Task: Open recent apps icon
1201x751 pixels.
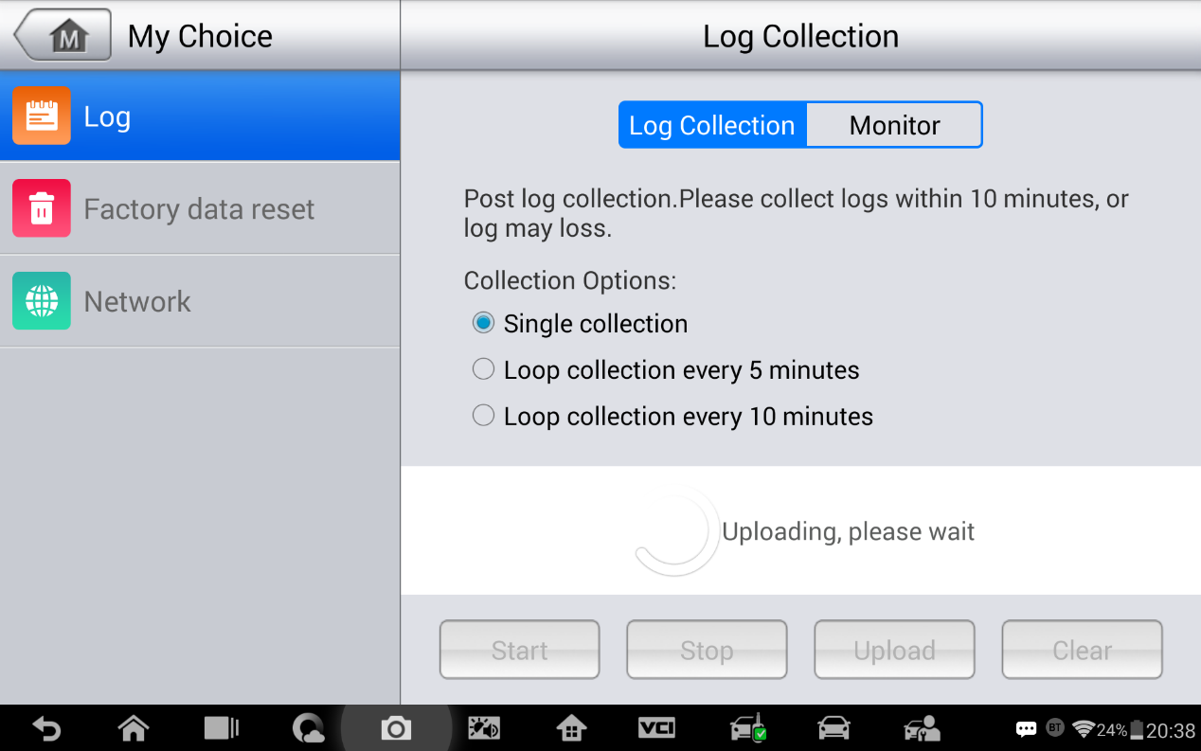Action: [222, 728]
